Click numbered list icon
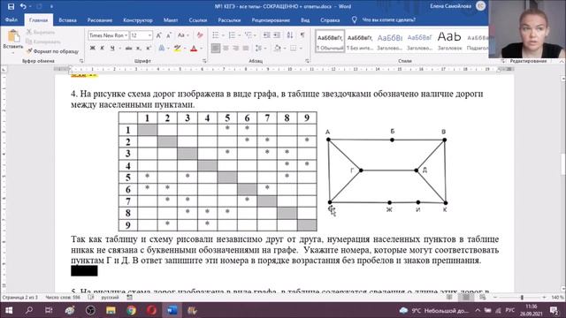566x318 pixels. click(x=232, y=35)
